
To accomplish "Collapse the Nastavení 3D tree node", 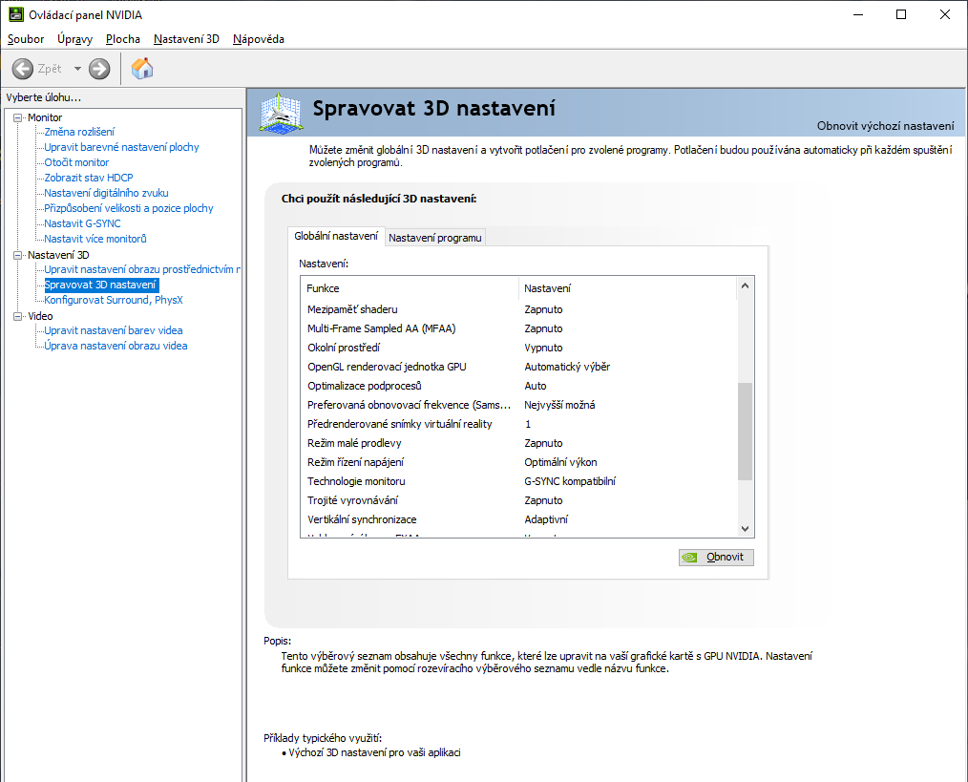I will click(18, 255).
